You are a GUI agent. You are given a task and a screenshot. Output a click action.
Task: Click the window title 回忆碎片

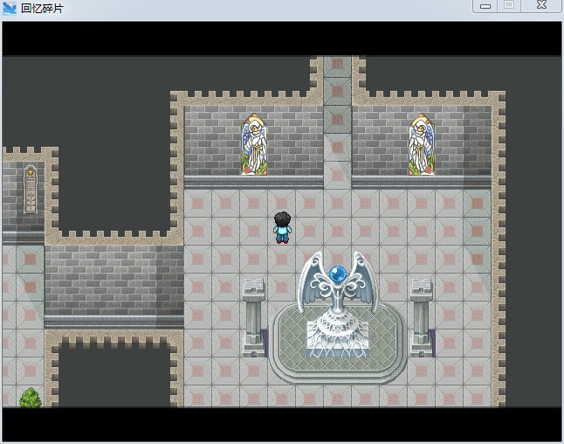coord(42,8)
